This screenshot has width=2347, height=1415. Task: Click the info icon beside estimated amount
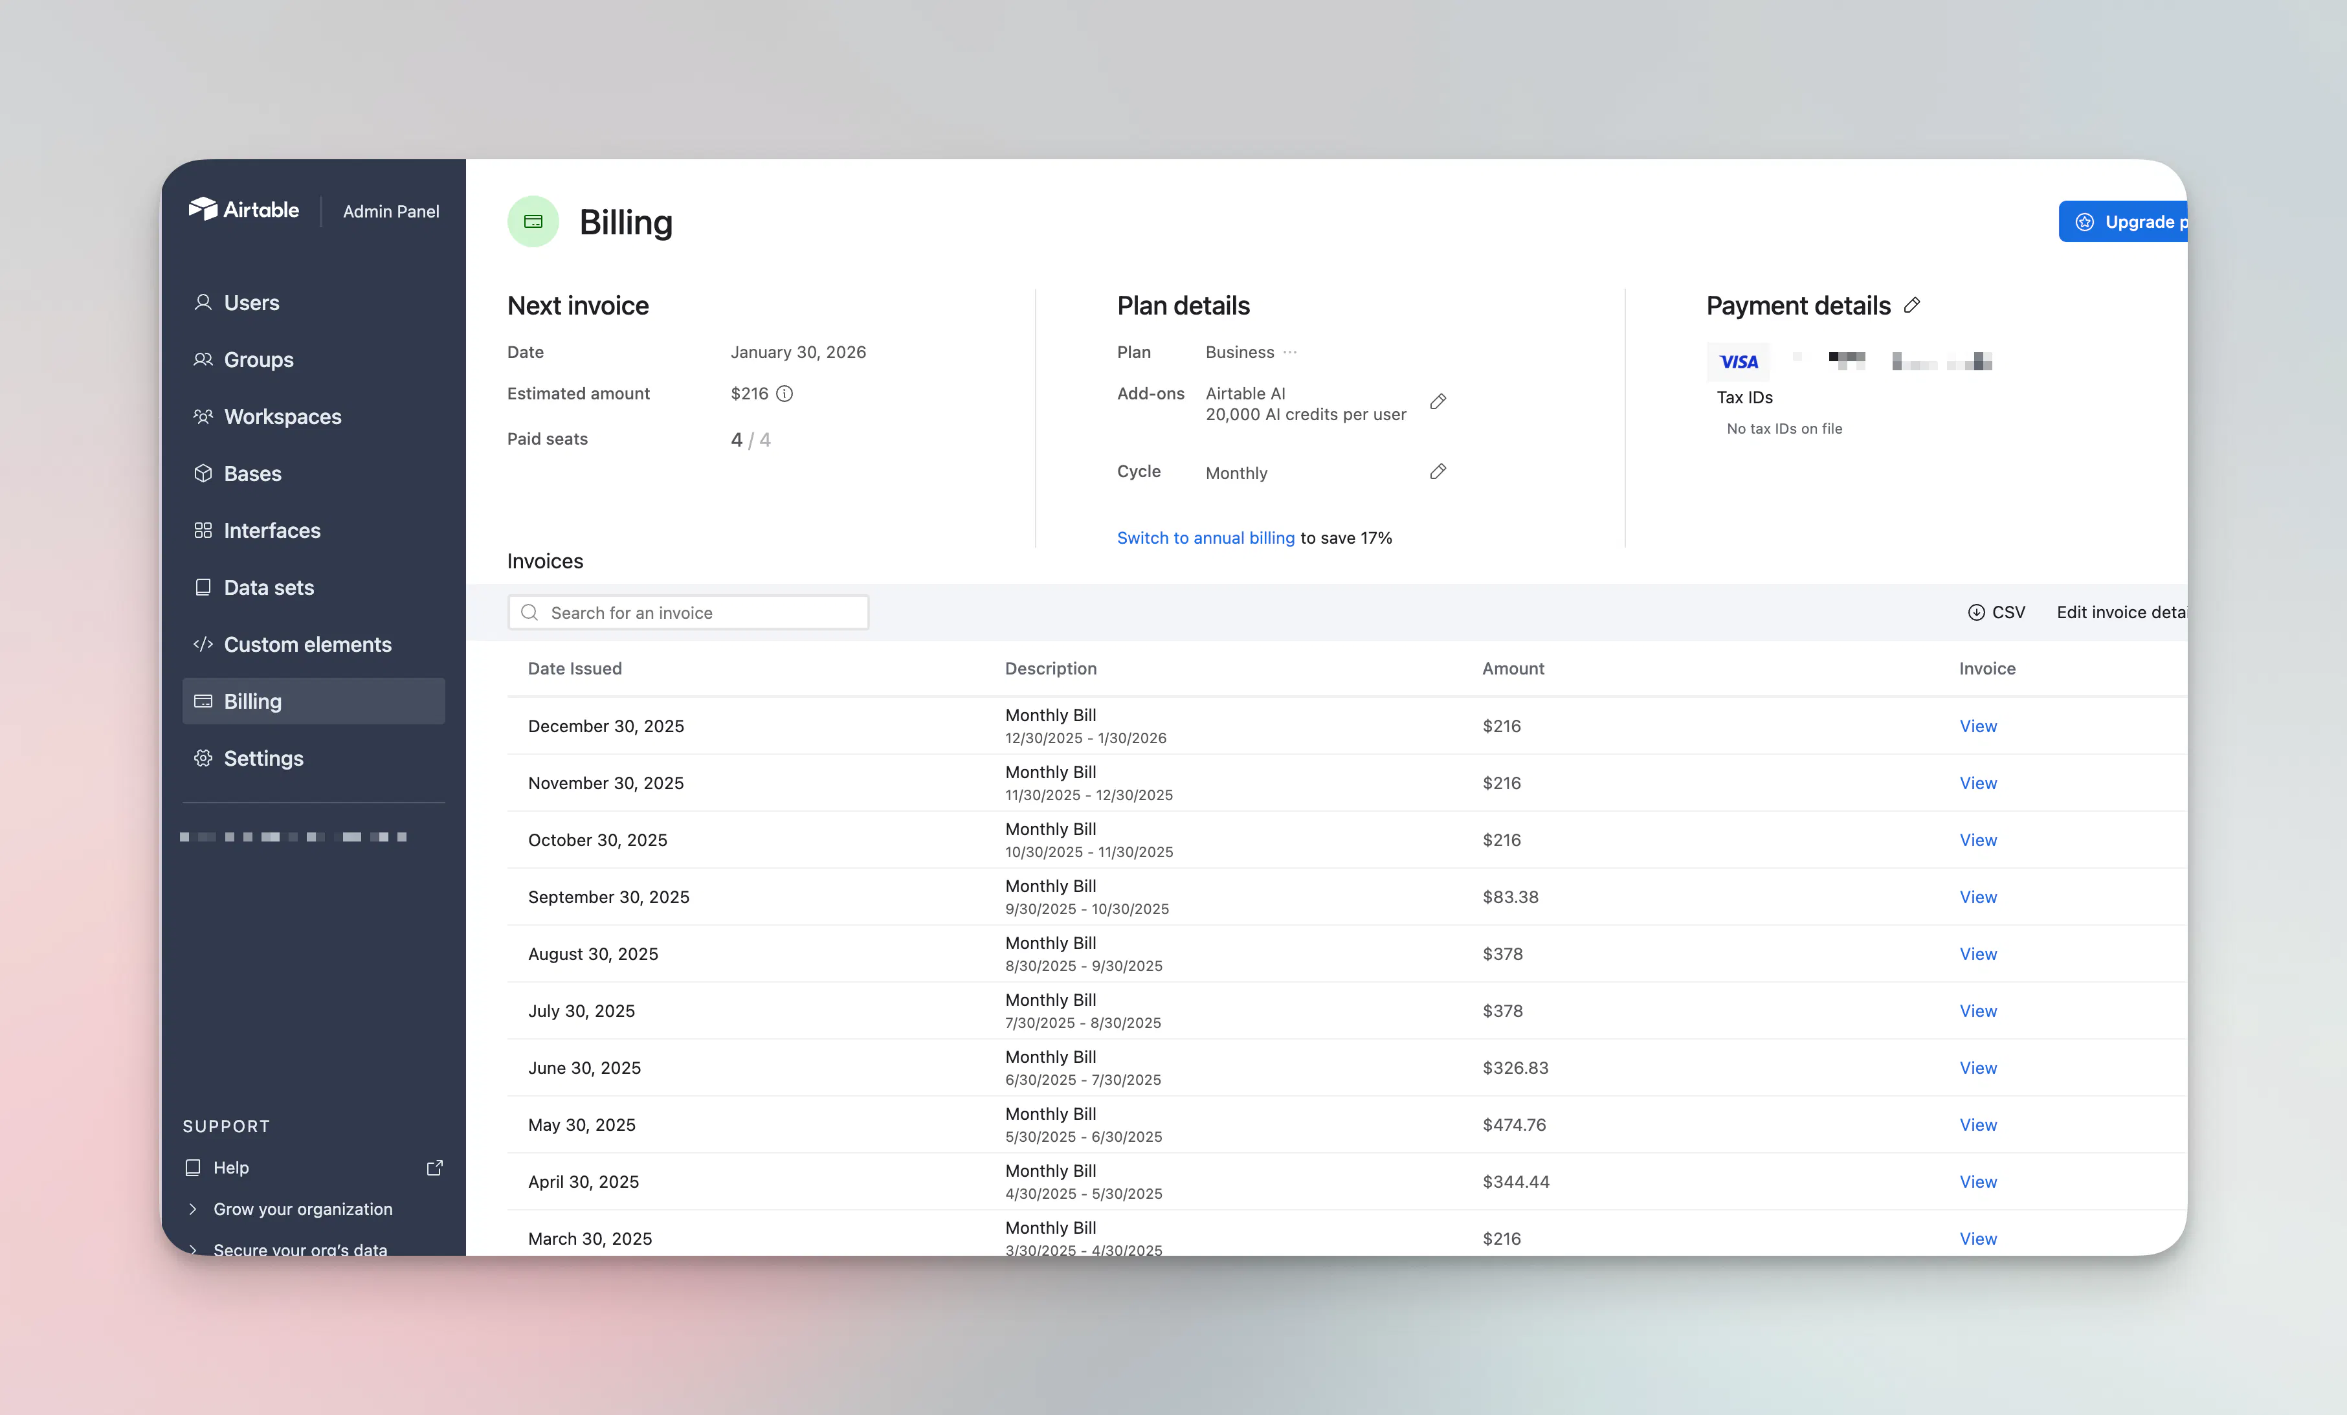pos(785,394)
